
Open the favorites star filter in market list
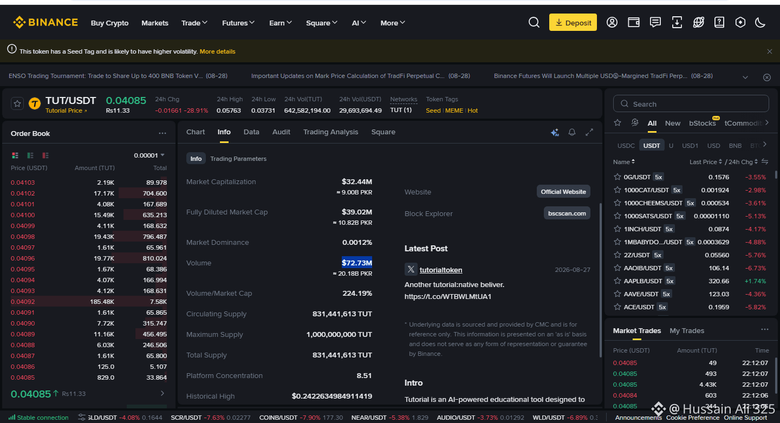tap(617, 123)
